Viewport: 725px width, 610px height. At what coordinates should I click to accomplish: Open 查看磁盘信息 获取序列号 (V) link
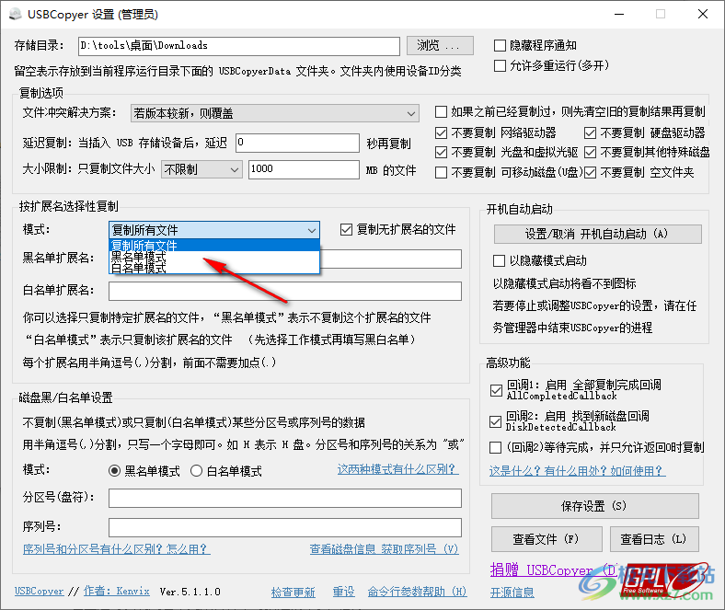[x=384, y=549]
